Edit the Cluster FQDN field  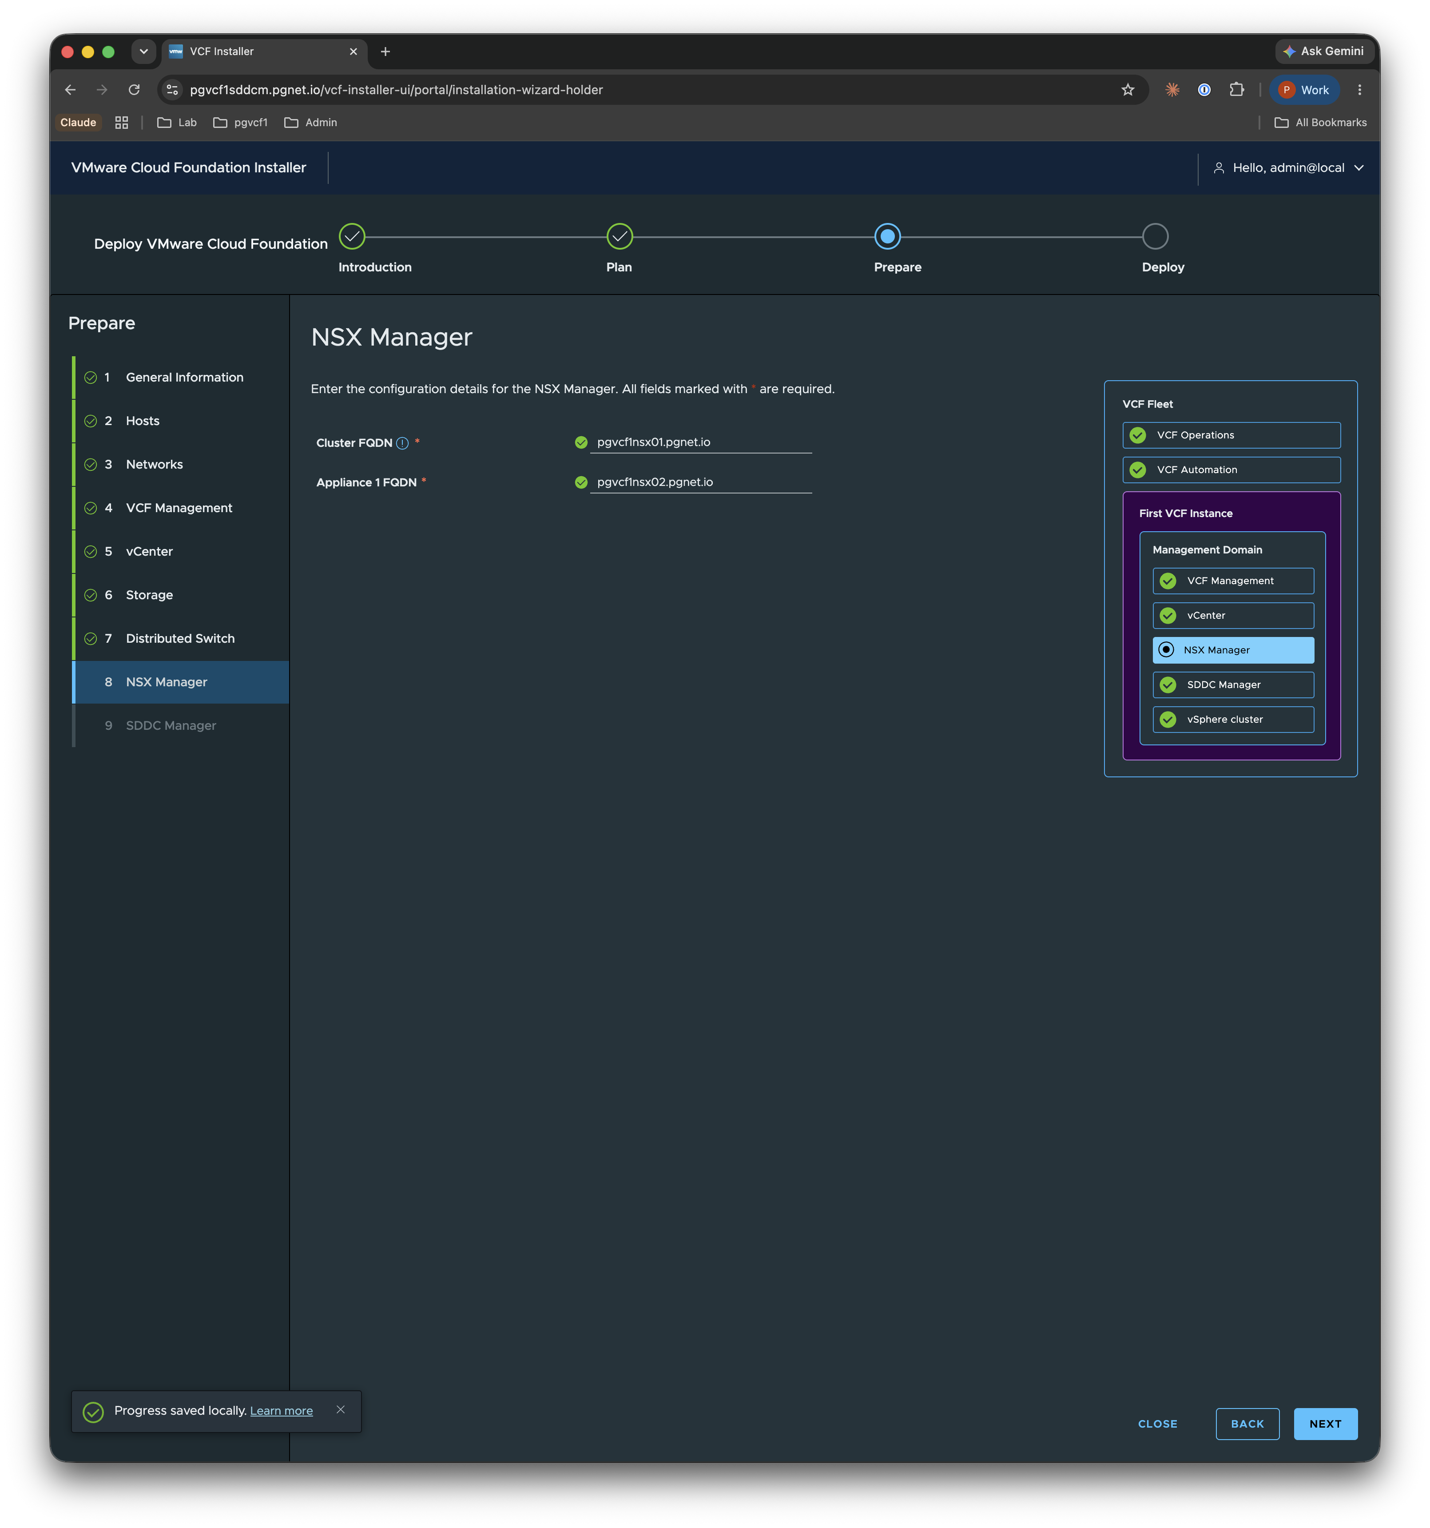click(701, 443)
